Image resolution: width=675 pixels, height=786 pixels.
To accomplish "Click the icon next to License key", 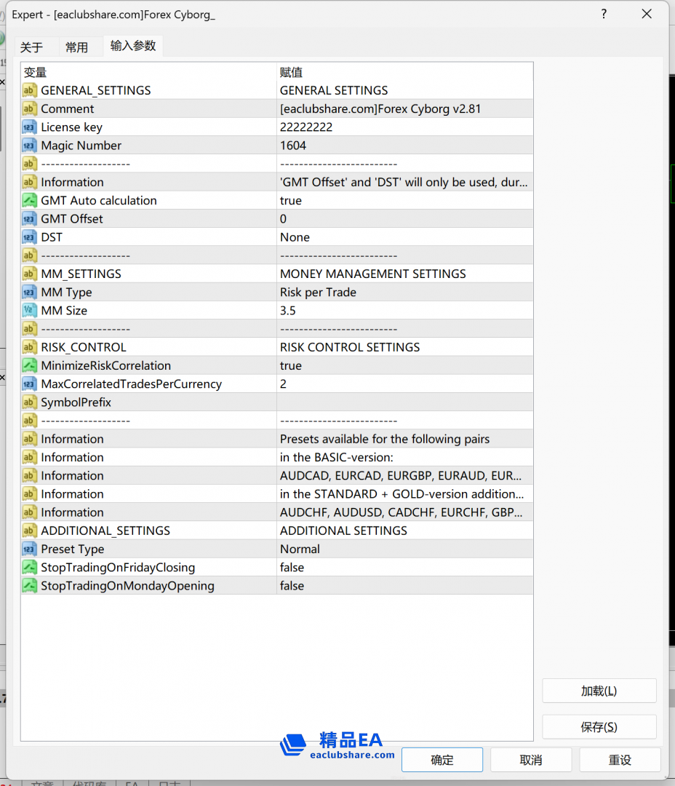I will (29, 127).
